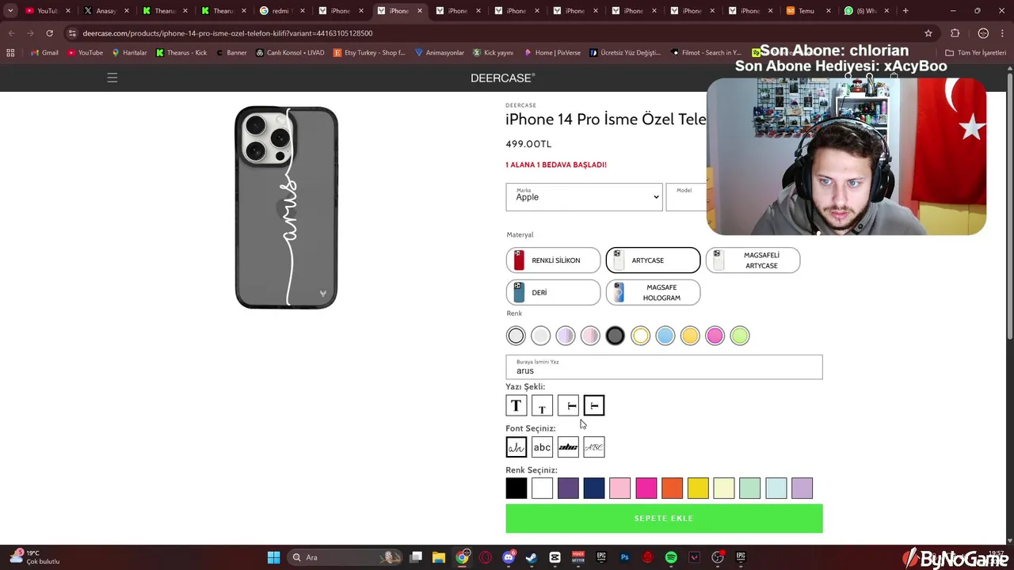This screenshot has width=1014, height=570.
Task: Select DERİ material
Action: (x=553, y=292)
